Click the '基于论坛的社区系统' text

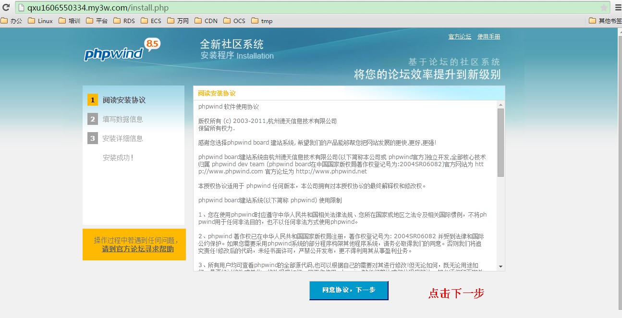(x=454, y=62)
